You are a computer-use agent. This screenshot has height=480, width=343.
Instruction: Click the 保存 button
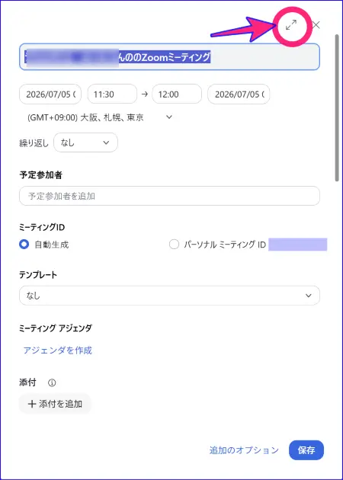(x=306, y=450)
